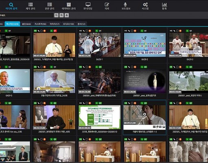Toggle the circle indicator on 200505 card
The width and height of the screenshot is (208, 163).
[x=177, y=103]
